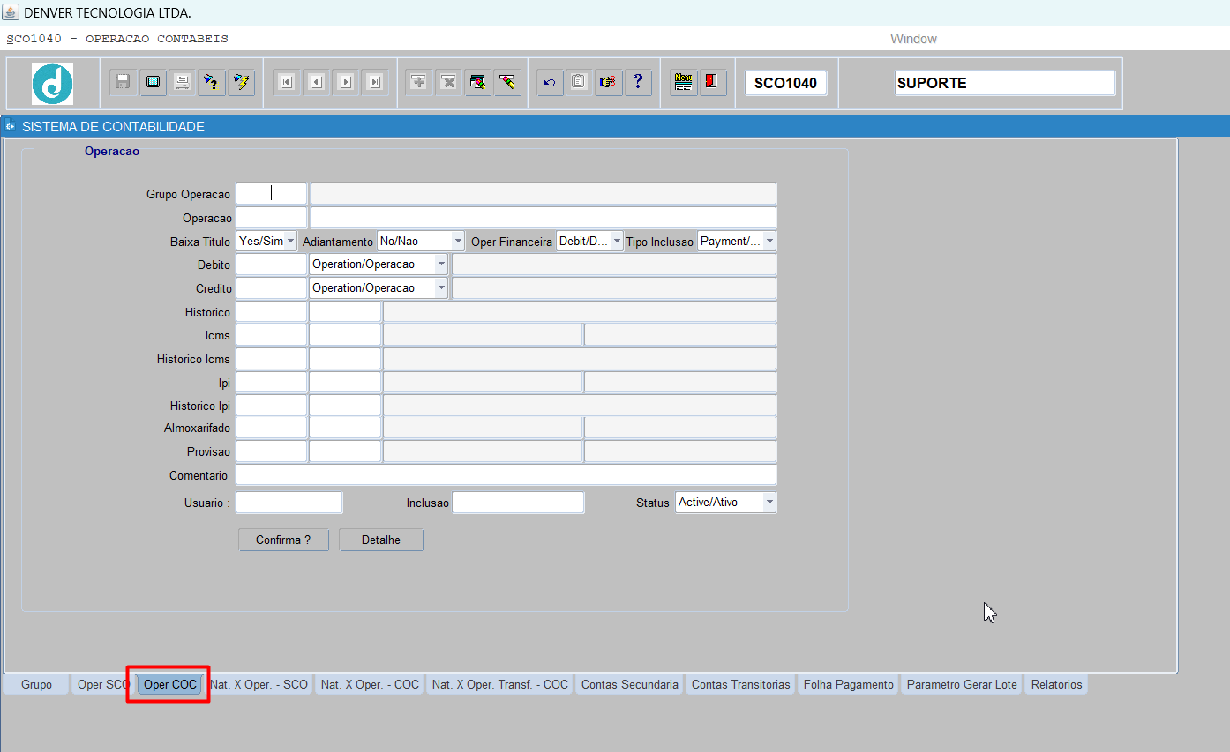Click the Inclusao field

point(518,503)
